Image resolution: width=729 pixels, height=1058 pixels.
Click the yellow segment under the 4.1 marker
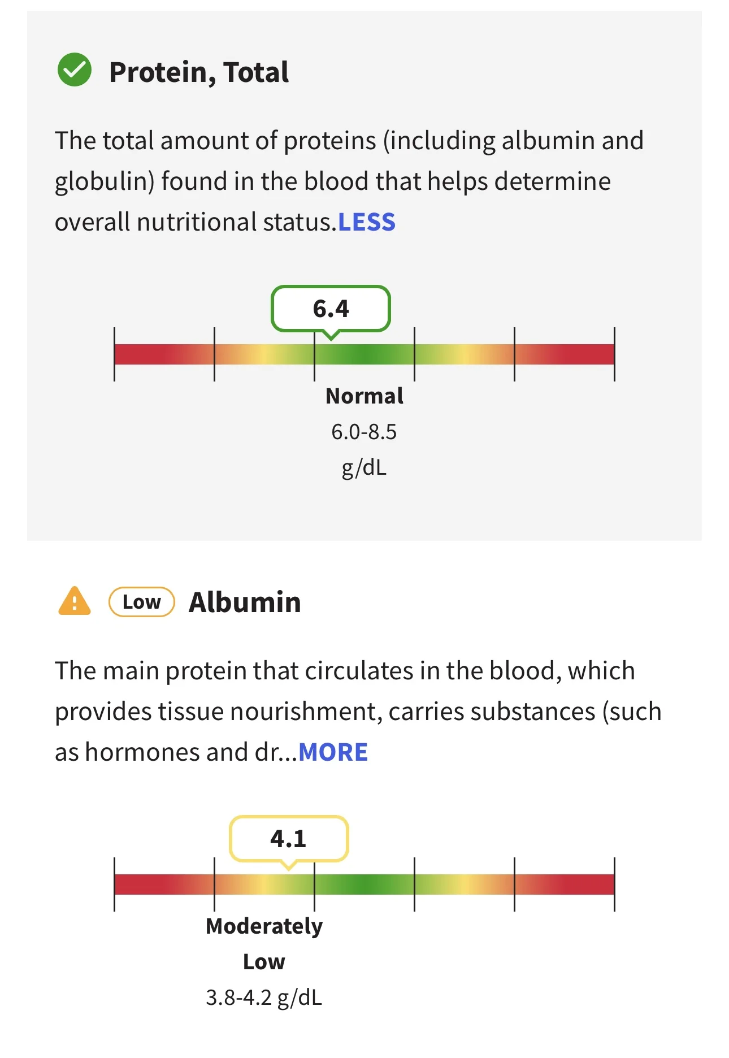pos(264,884)
